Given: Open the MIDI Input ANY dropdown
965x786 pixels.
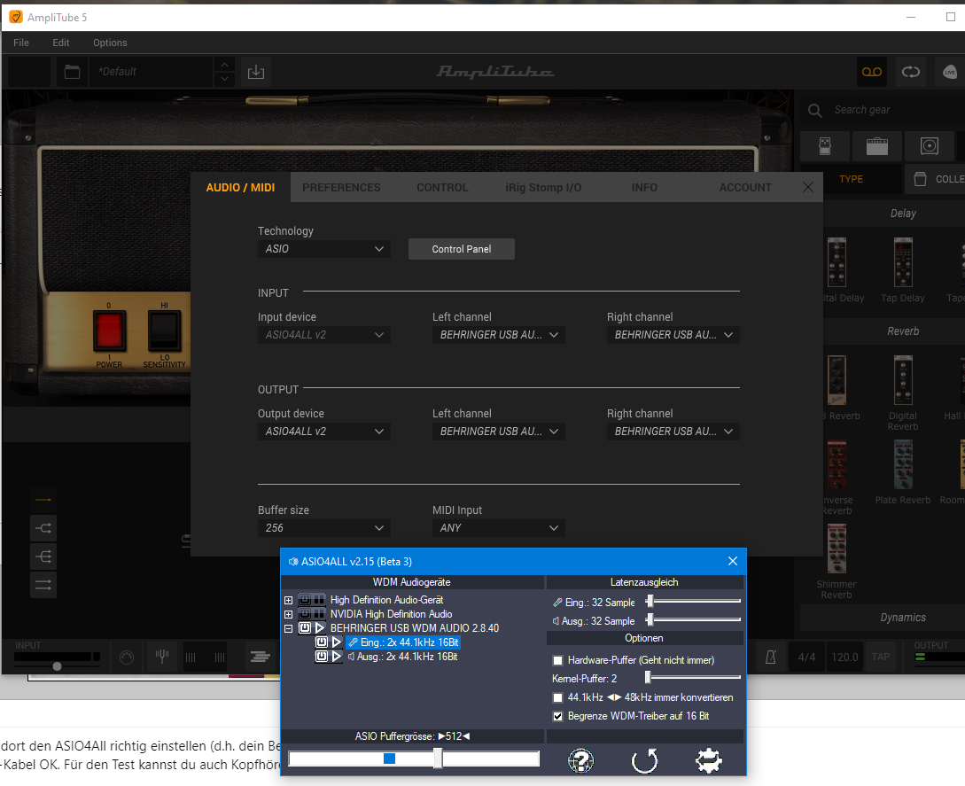Looking at the screenshot, I should 499,529.
